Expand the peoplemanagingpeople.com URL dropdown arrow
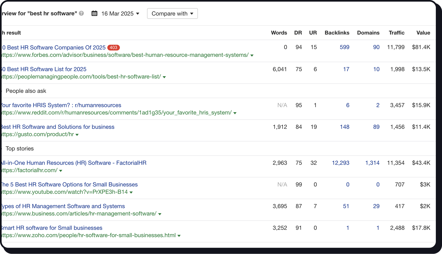Image resolution: width=442 pixels, height=254 pixels. (x=164, y=77)
